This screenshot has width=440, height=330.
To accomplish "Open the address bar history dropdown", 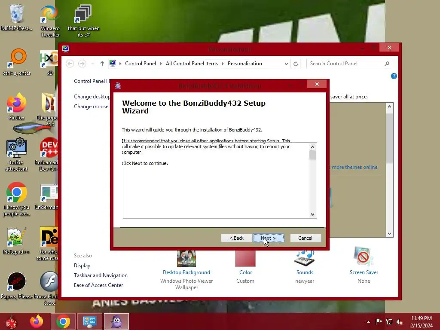I will click(x=286, y=64).
